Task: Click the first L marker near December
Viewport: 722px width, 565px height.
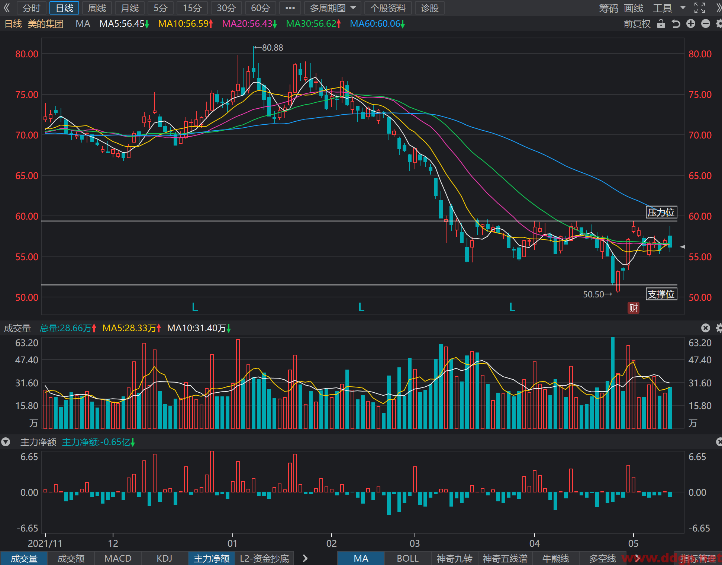Action: pyautogui.click(x=195, y=307)
